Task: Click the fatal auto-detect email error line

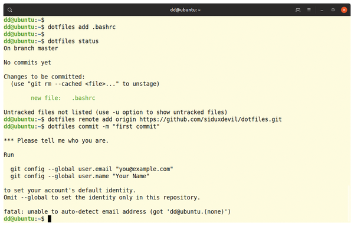Action: pos(117,212)
